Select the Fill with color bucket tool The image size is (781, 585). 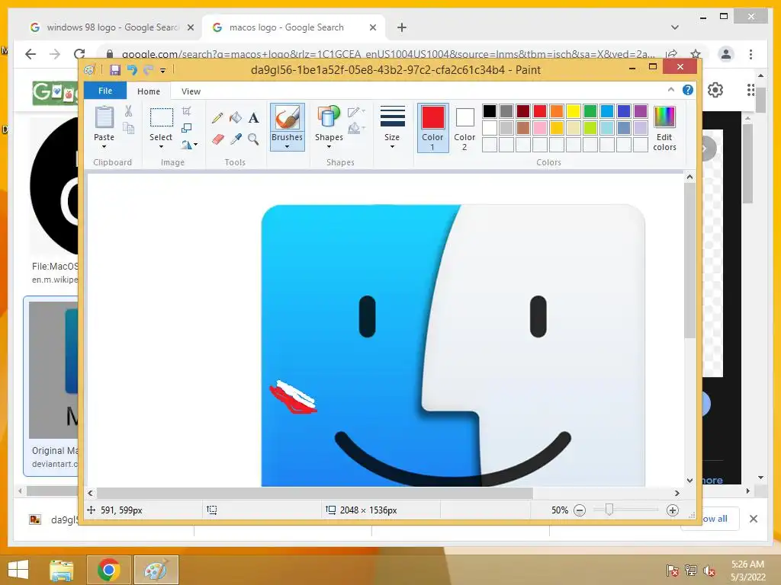point(236,118)
